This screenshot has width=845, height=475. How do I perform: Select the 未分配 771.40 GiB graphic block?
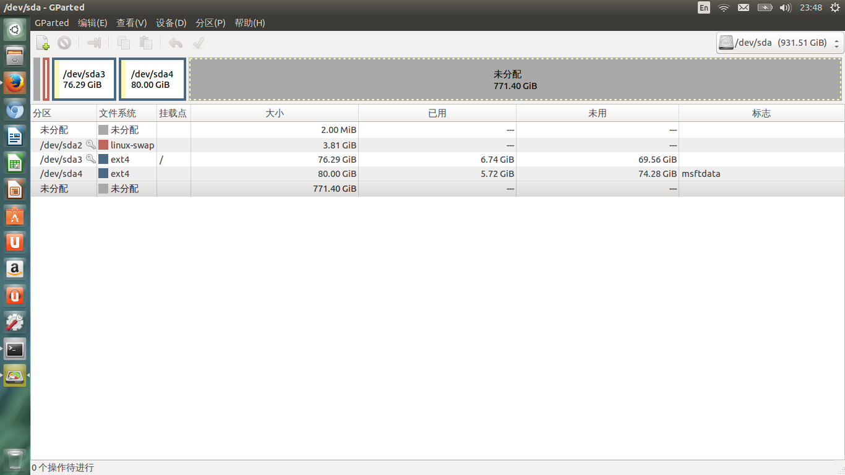pyautogui.click(x=515, y=79)
